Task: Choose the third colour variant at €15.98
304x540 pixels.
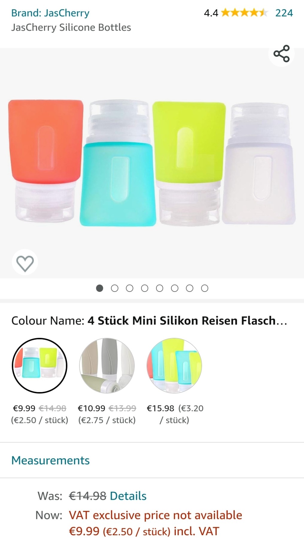Action: 174,366
